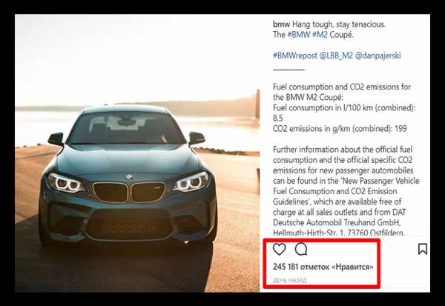The image size is (445, 306).
Task: Open the #M2 hashtag
Action: point(320,35)
